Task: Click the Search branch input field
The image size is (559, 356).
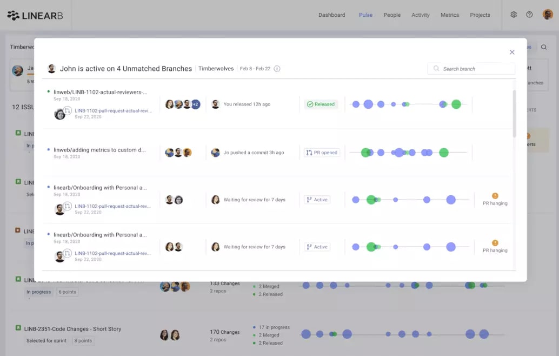Action: tap(471, 69)
